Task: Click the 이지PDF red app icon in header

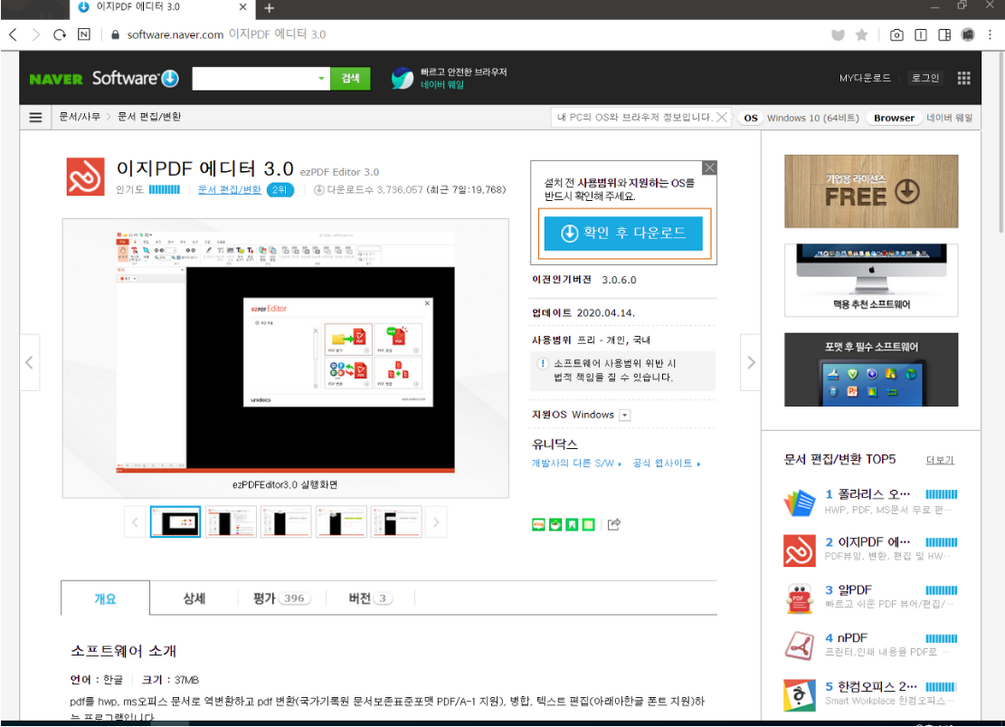Action: click(85, 177)
